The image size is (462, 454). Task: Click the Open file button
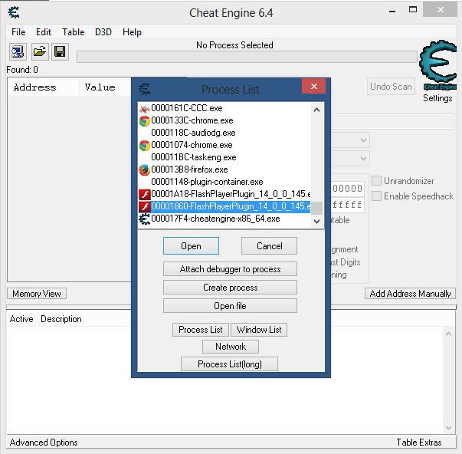(230, 306)
